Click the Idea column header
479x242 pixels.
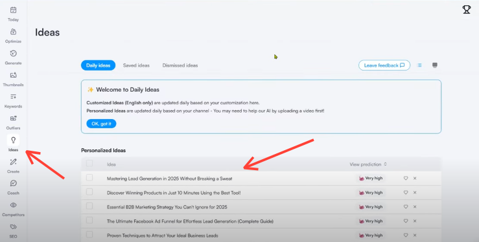pos(111,164)
